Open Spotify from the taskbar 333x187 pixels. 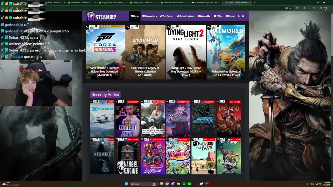(x=184, y=184)
